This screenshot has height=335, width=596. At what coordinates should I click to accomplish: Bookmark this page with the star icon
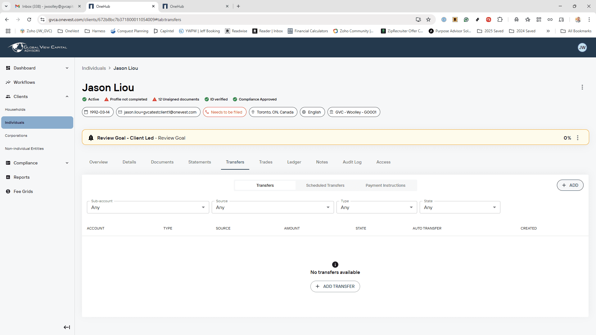[428, 20]
